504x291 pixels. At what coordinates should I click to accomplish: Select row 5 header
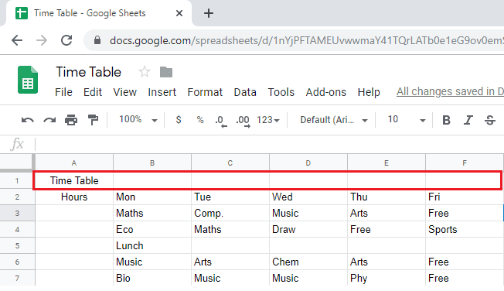pyautogui.click(x=17, y=245)
